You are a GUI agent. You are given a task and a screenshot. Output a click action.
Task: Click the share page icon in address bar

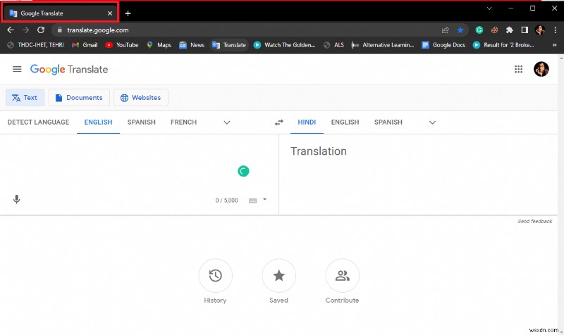pyautogui.click(x=446, y=30)
